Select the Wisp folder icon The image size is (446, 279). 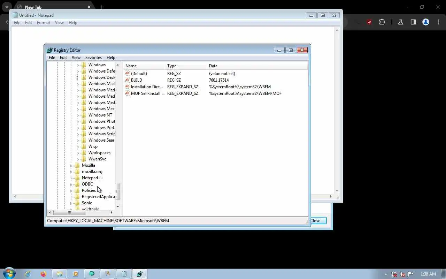point(84,146)
